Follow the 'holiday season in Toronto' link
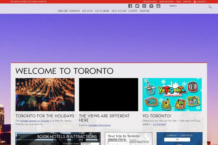 pos(35,121)
